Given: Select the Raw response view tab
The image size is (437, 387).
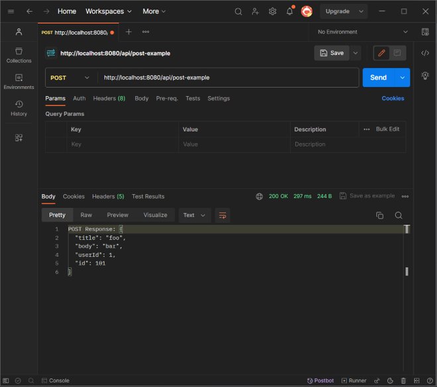Looking at the screenshot, I should click(86, 215).
